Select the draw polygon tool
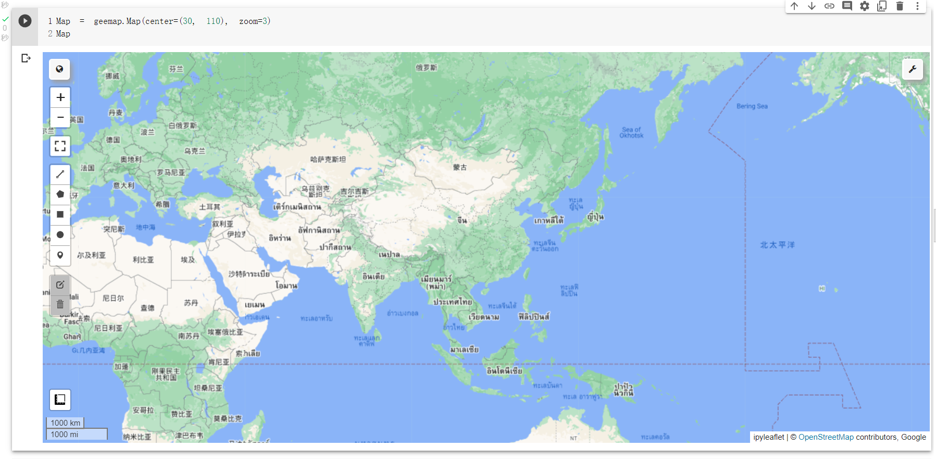 (60, 194)
